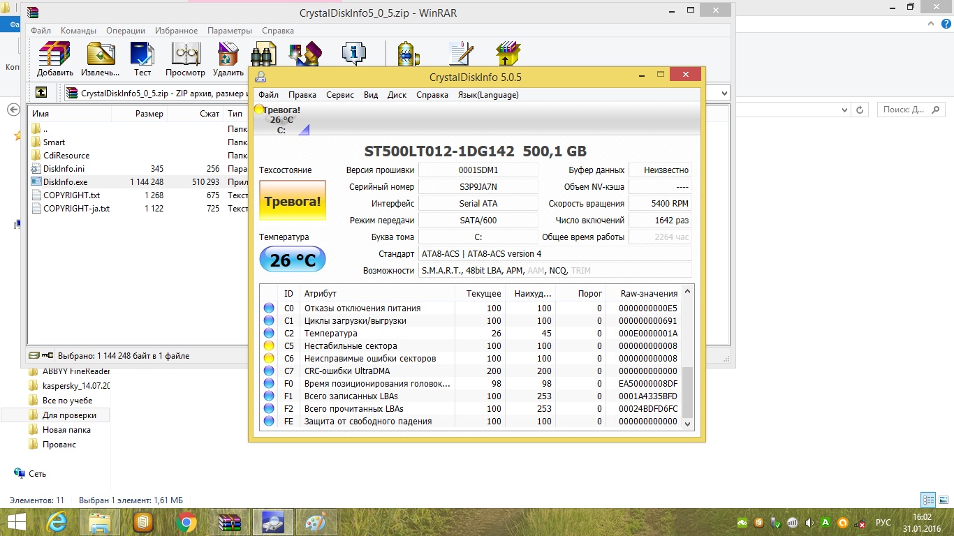Sort the WinRAR list by Сжат column
This screenshot has width=954, height=536.
[x=196, y=114]
